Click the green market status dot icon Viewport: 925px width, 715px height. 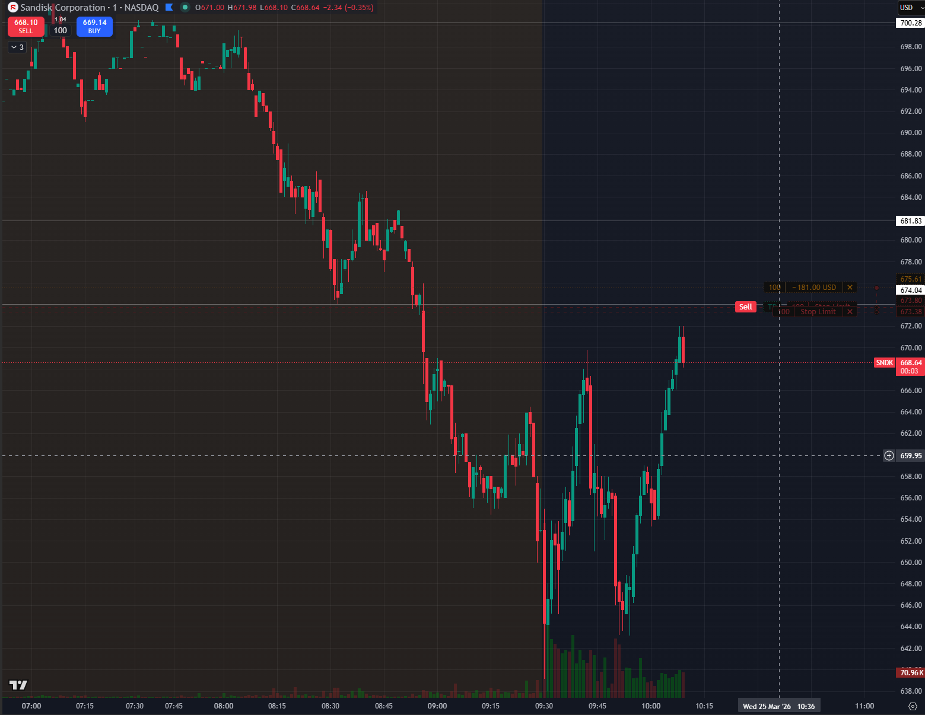click(x=185, y=8)
